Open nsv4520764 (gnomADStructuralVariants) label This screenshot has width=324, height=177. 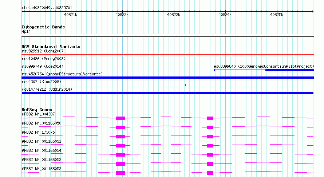click(62, 74)
